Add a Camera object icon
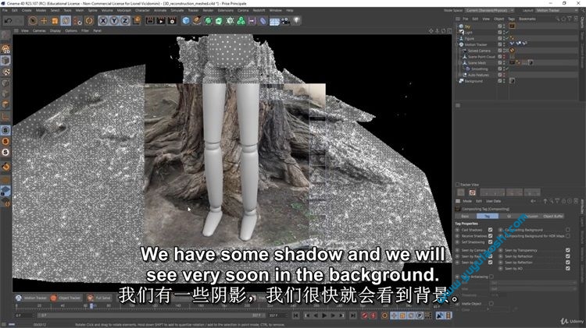Image resolution: width=586 pixels, height=328 pixels. coord(285,21)
